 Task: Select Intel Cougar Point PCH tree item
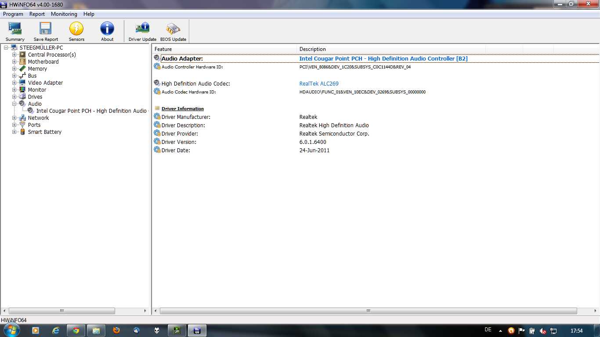coord(91,111)
